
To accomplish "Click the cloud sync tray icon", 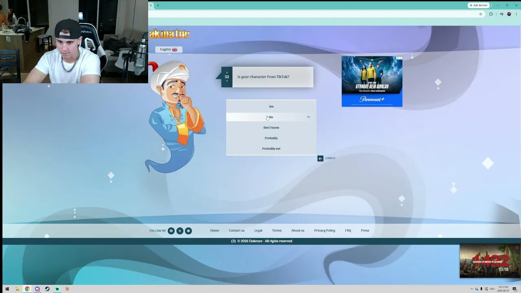I will 477,289.
